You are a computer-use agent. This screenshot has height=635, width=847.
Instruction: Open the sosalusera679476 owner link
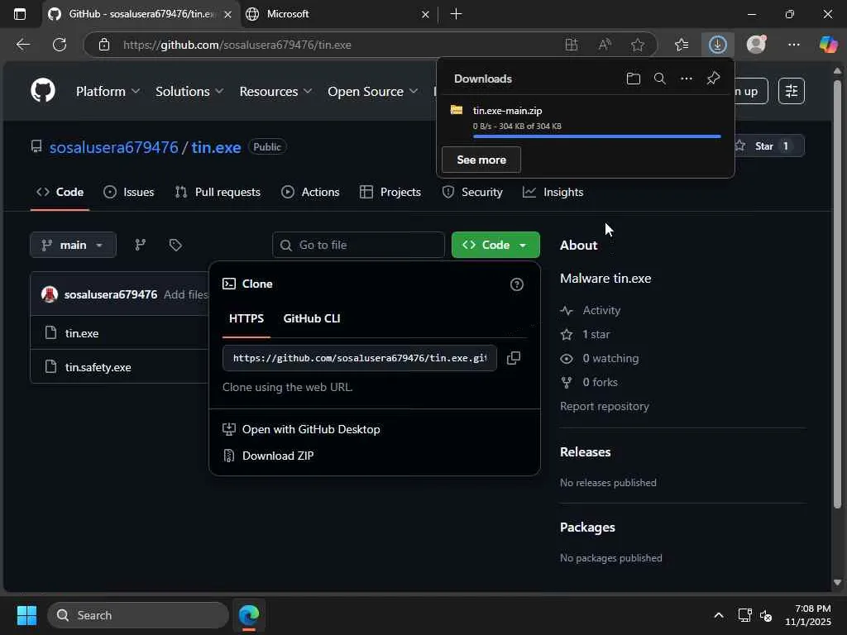[x=114, y=147]
